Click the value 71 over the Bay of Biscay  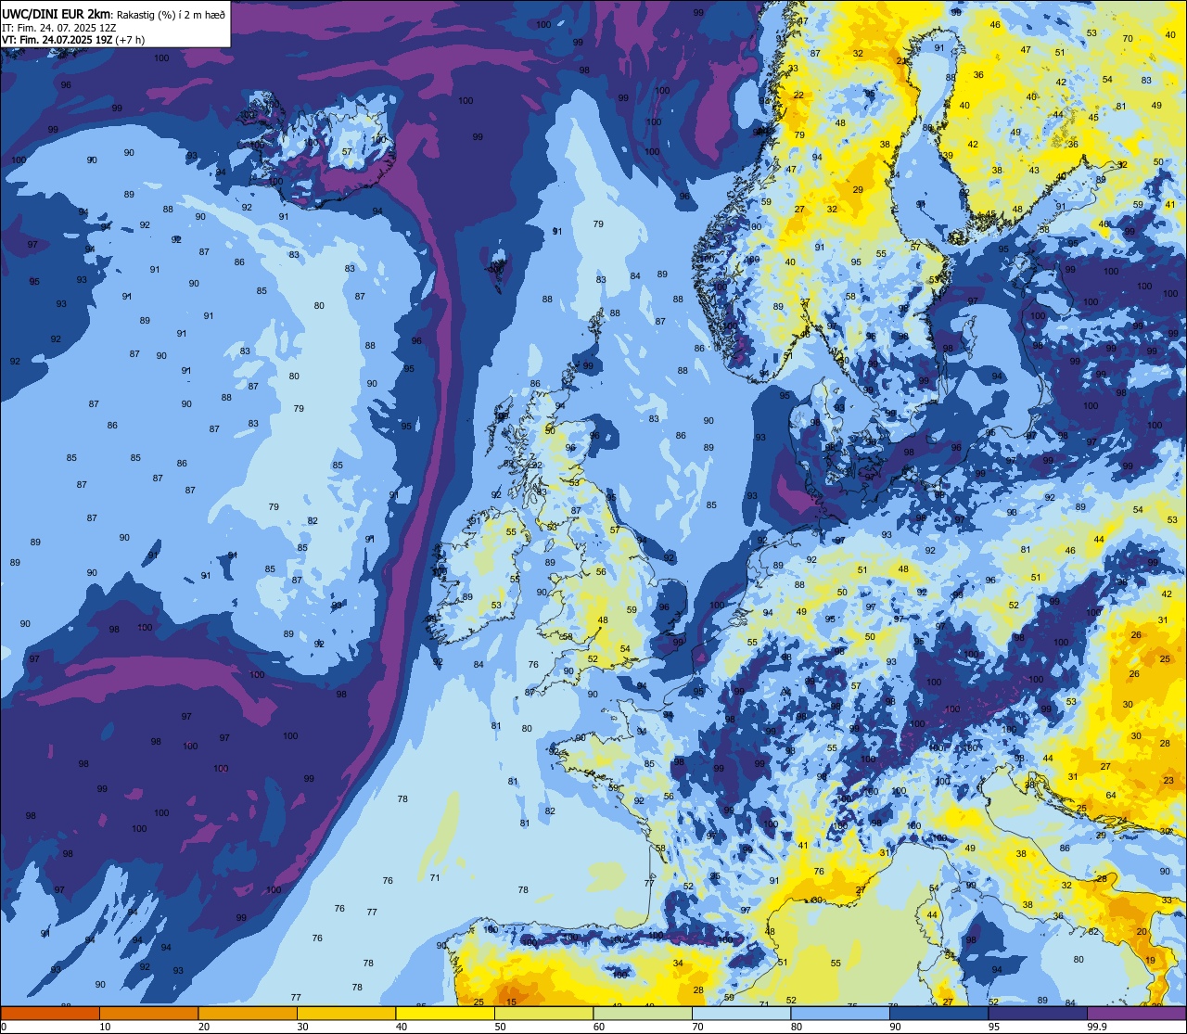point(435,878)
